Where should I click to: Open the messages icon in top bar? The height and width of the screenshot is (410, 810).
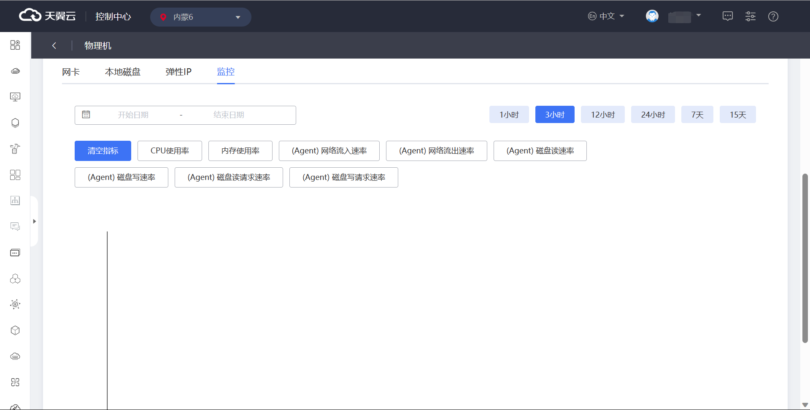point(727,16)
